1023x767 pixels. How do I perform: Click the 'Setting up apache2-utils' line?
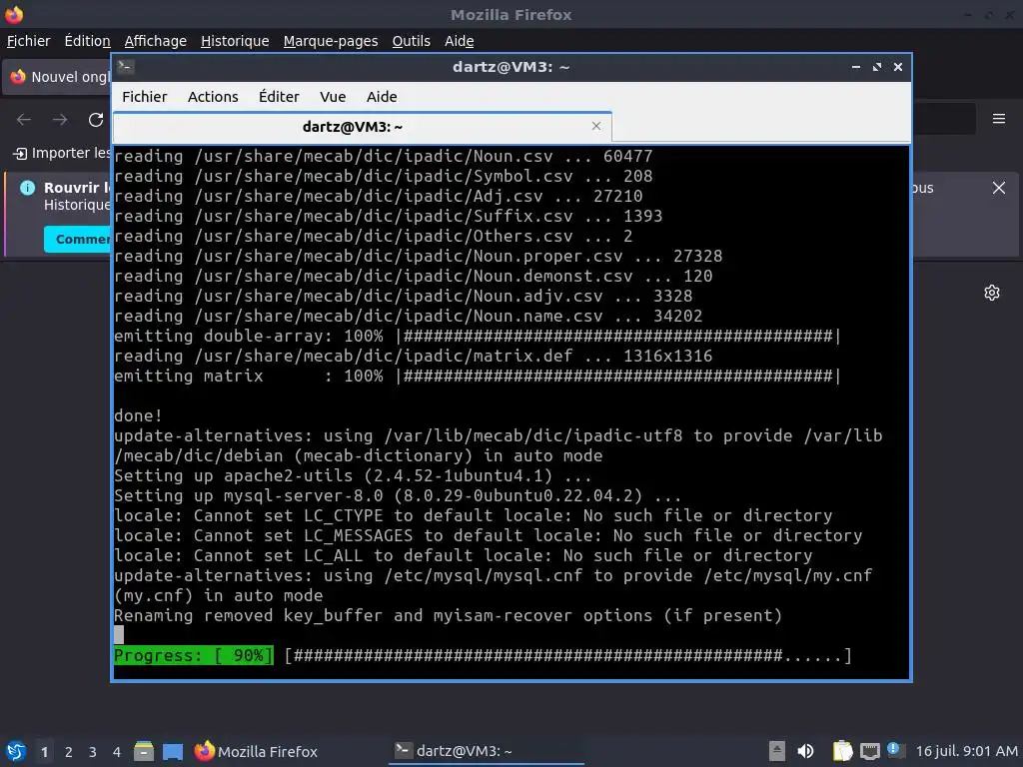pos(353,475)
